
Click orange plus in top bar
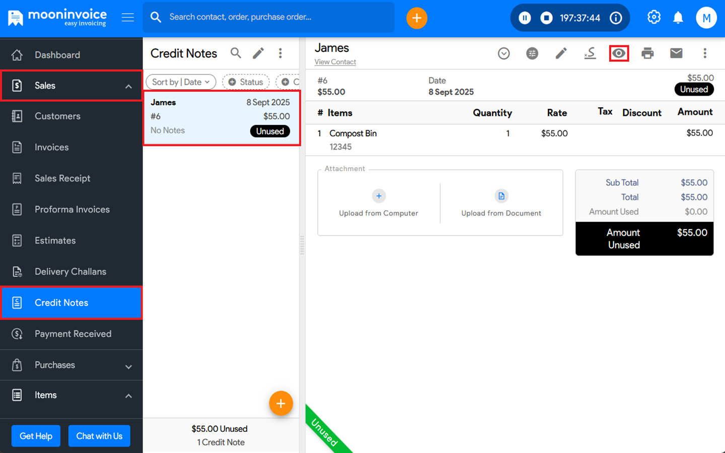tap(416, 18)
